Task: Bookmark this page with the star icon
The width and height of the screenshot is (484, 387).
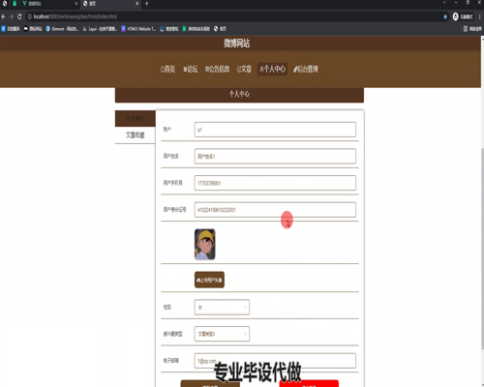Action: (x=445, y=16)
